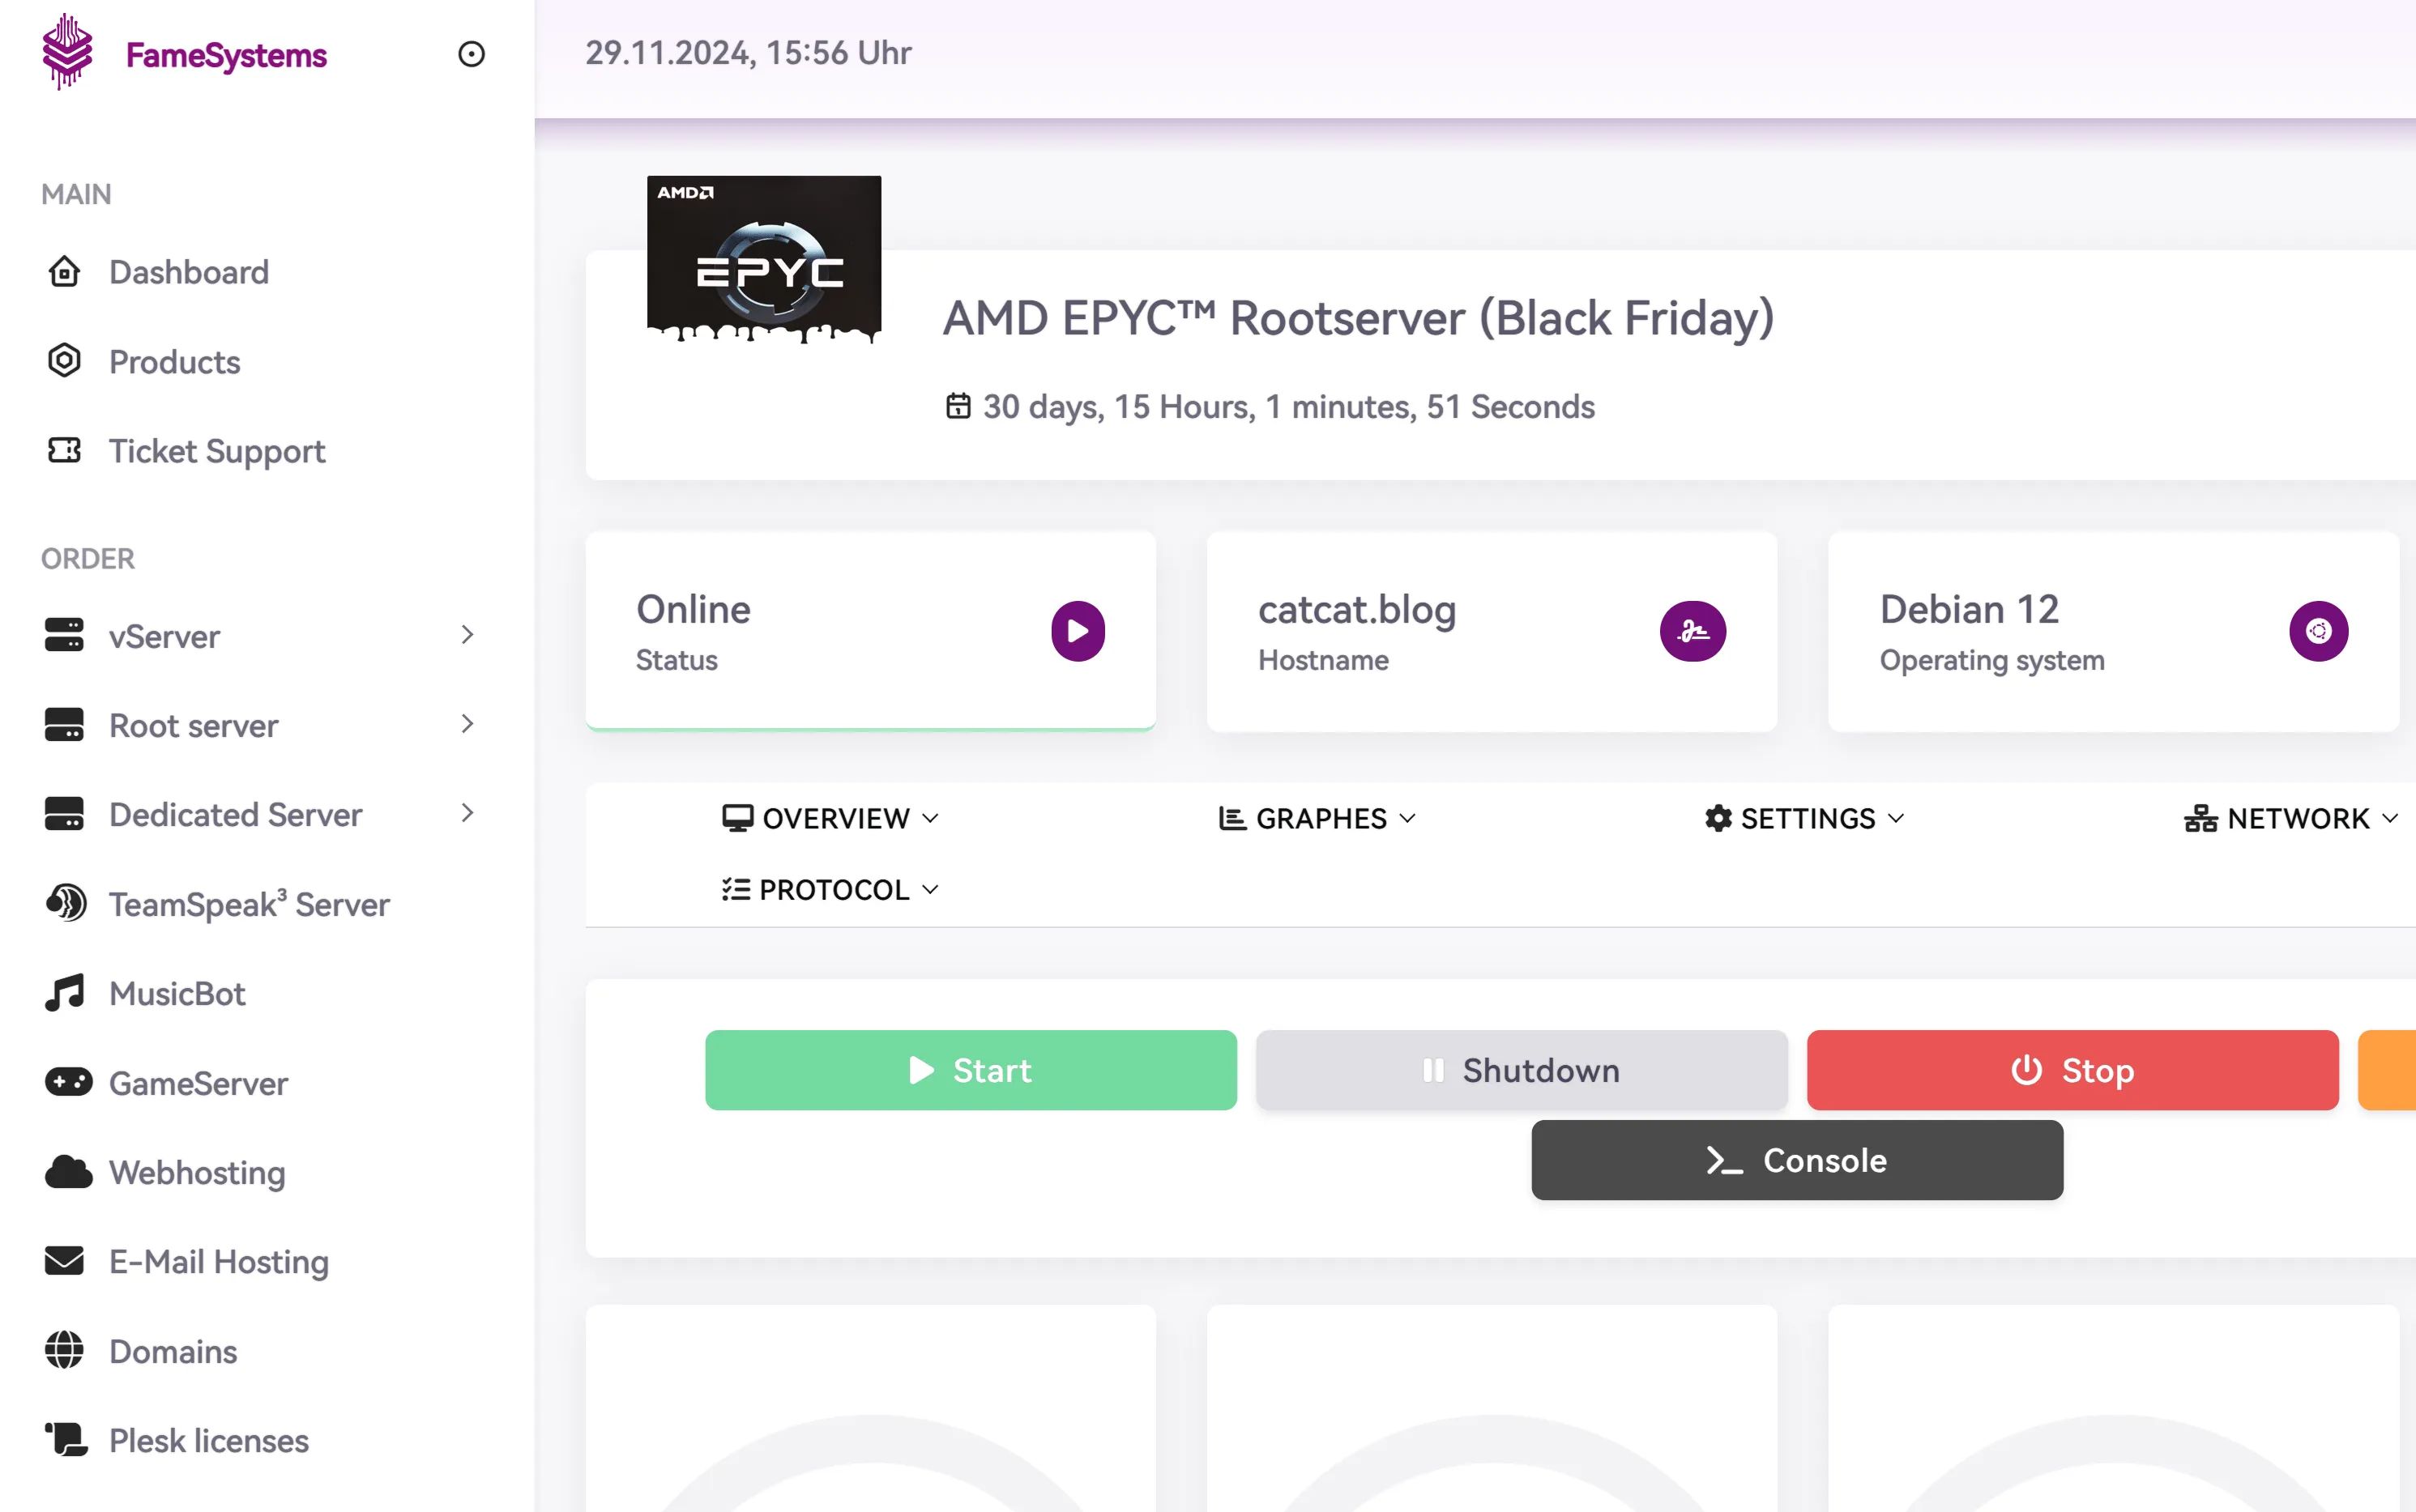The height and width of the screenshot is (1512, 2416).
Task: Open the NETWORK dropdown arrow
Action: point(2390,818)
